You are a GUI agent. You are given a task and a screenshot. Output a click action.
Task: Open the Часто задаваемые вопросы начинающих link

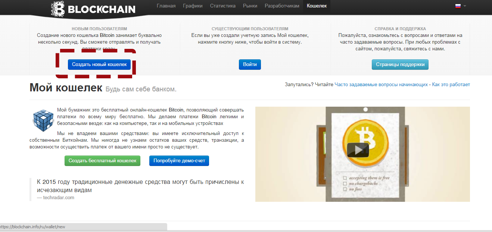(x=381, y=85)
